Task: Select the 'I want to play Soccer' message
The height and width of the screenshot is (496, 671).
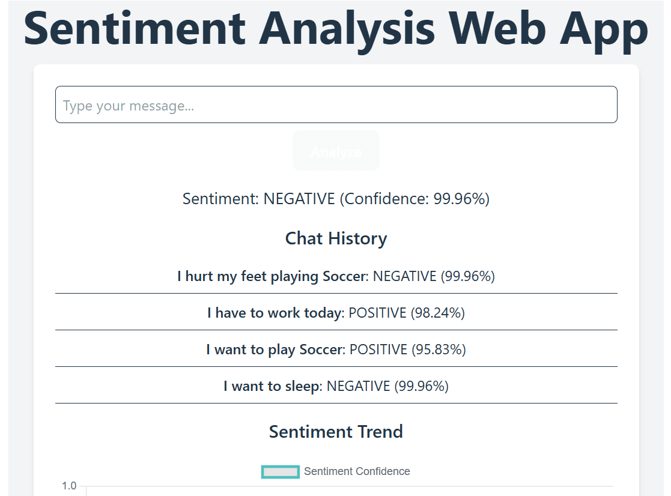Action: [x=274, y=349]
